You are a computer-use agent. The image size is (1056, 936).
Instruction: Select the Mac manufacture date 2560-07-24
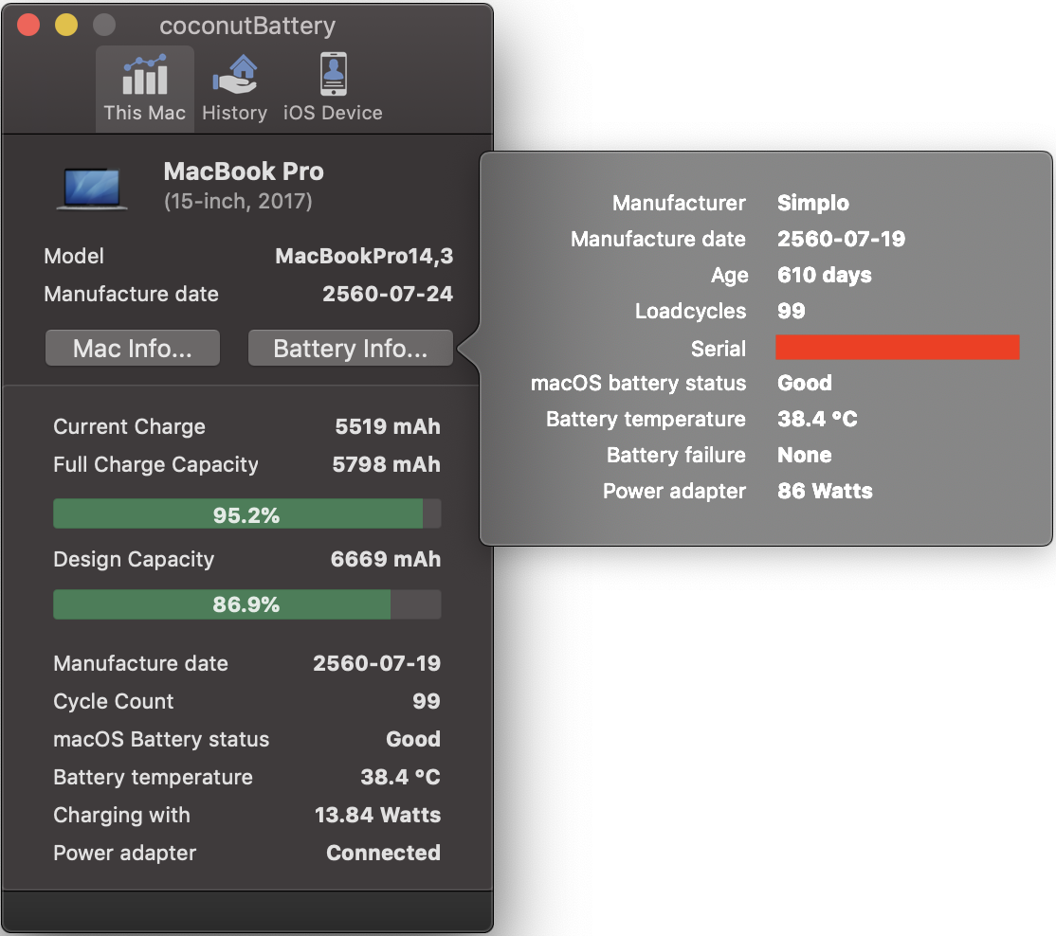tap(388, 294)
